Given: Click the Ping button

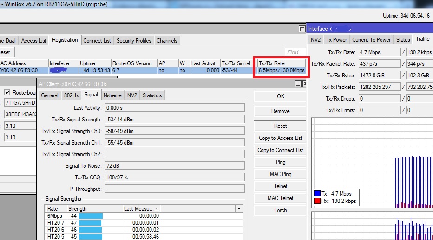Looking at the screenshot, I should coord(280,162).
